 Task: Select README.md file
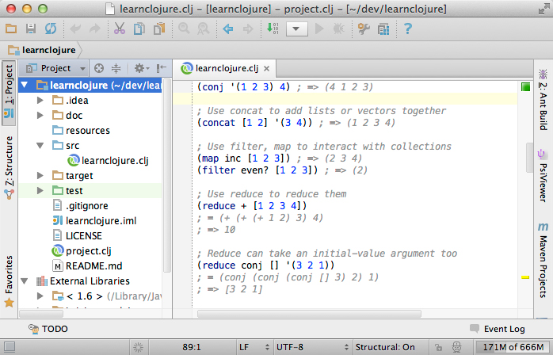pos(87,266)
